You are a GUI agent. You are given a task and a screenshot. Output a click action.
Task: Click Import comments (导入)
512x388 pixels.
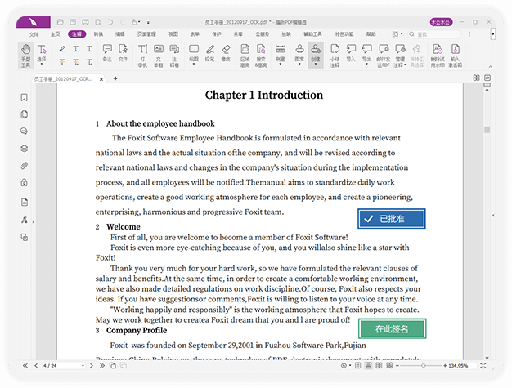coord(351,53)
